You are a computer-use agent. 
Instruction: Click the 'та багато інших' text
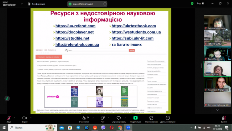pos(127,44)
